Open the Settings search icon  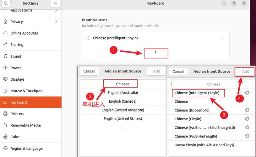click(6, 3)
